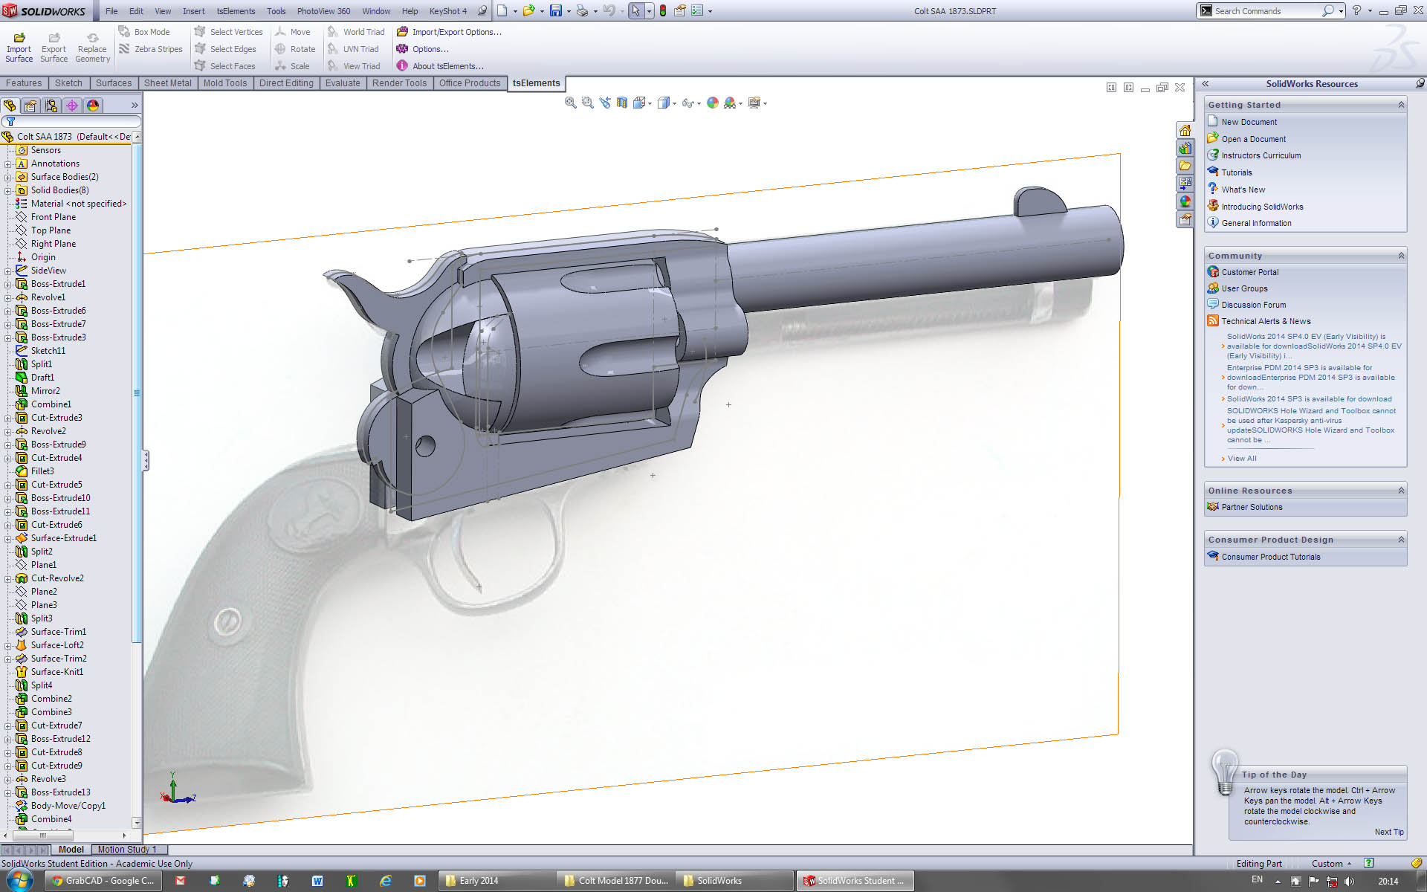Click DisplayManager tab icon
The image size is (1427, 892).
[93, 106]
